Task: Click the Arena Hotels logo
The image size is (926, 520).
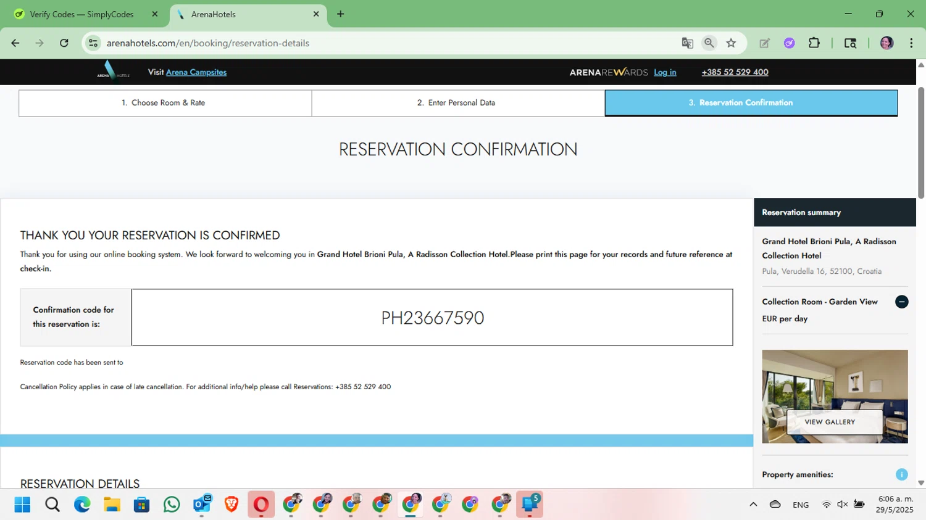Action: (113, 70)
